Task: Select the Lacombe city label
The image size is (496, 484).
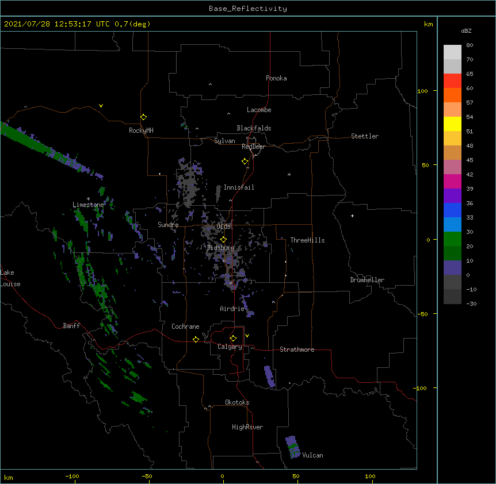Action: click(259, 110)
